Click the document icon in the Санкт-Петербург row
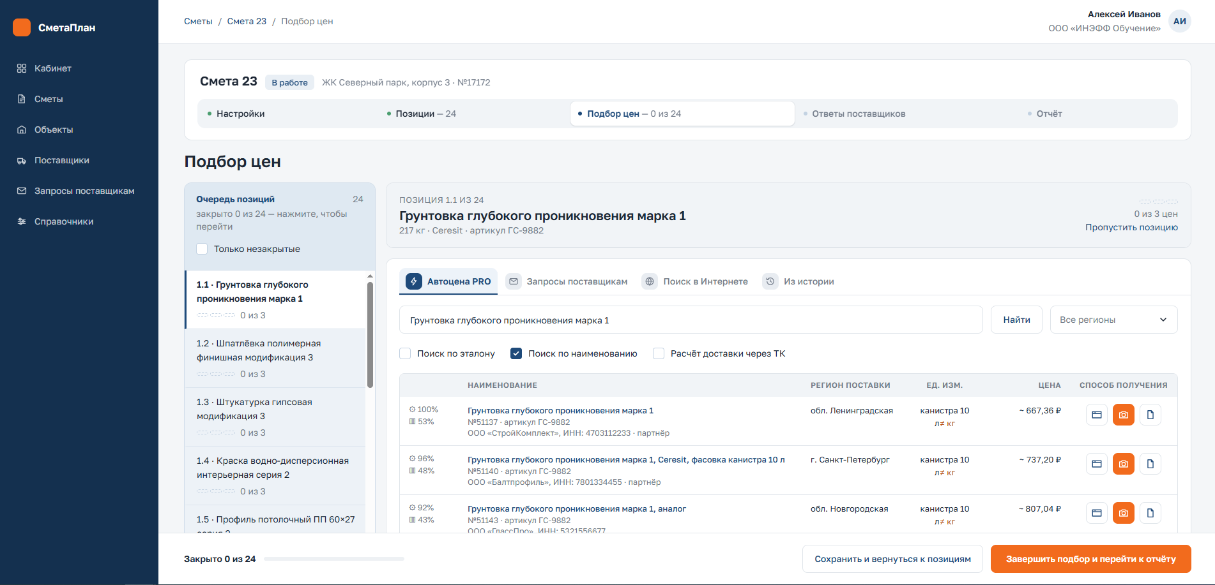Viewport: 1215px width, 585px height. tap(1150, 464)
